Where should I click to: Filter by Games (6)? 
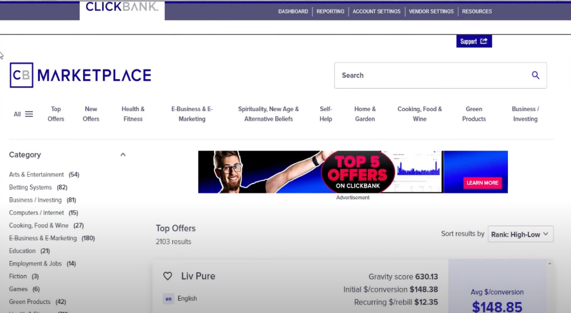tap(24, 289)
